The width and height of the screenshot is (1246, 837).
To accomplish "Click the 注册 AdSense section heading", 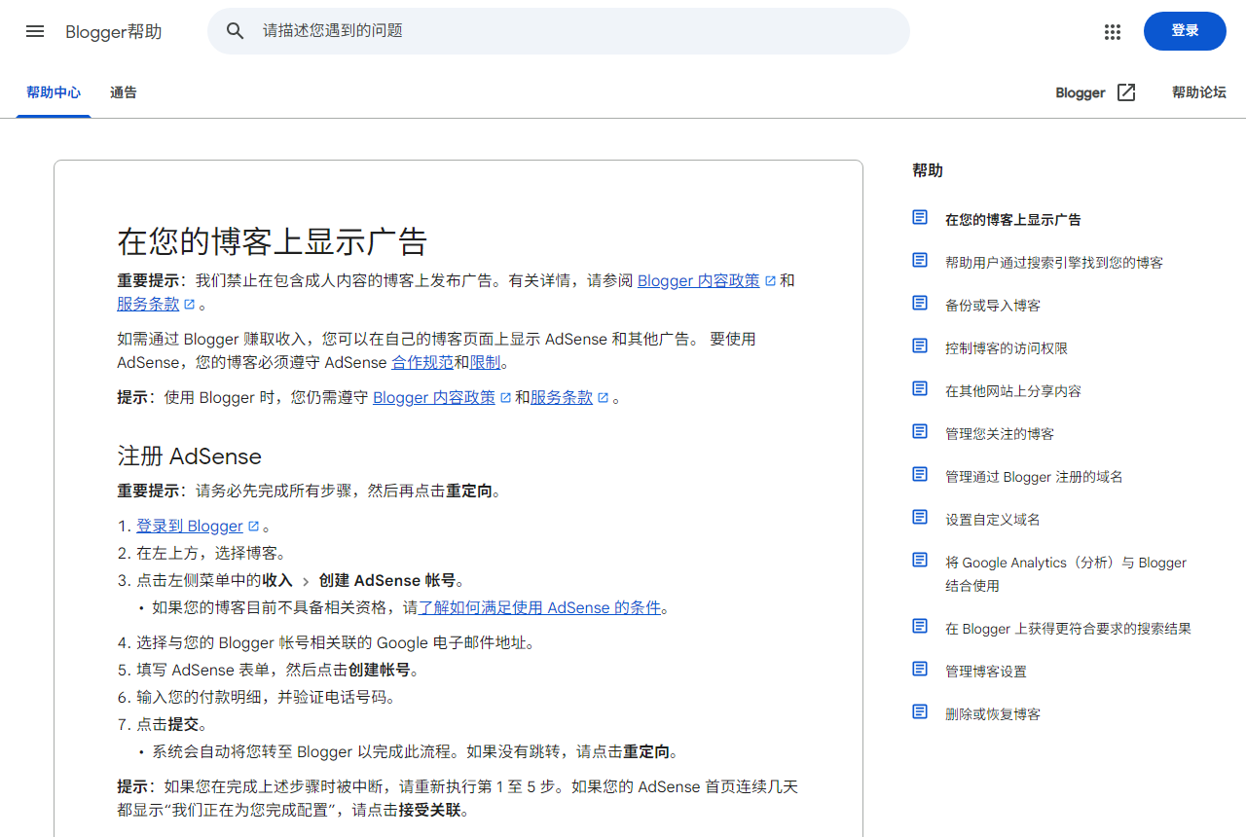I will point(189,456).
